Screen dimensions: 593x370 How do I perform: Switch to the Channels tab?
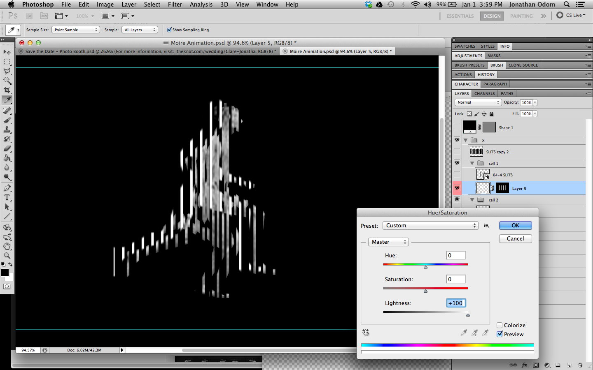tap(484, 93)
